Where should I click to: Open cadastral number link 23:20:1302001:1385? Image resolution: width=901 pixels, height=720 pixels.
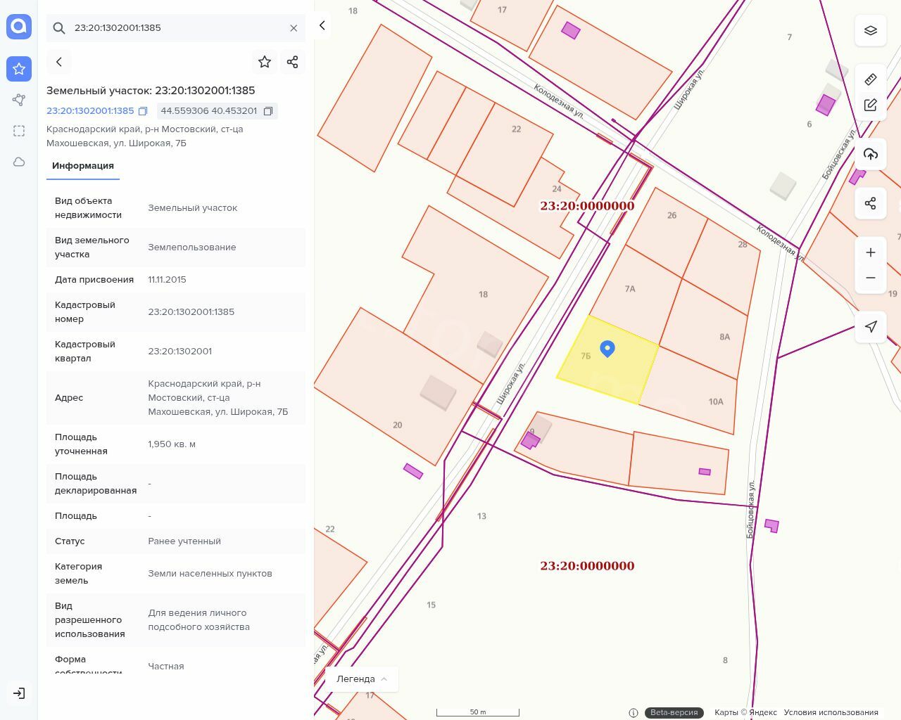[x=90, y=111]
